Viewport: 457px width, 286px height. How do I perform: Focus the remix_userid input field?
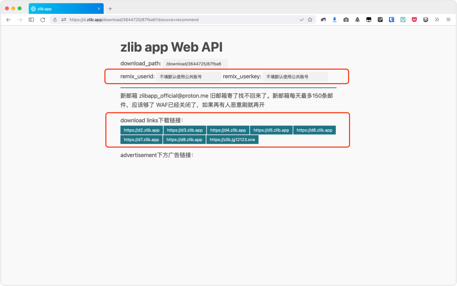(x=188, y=77)
